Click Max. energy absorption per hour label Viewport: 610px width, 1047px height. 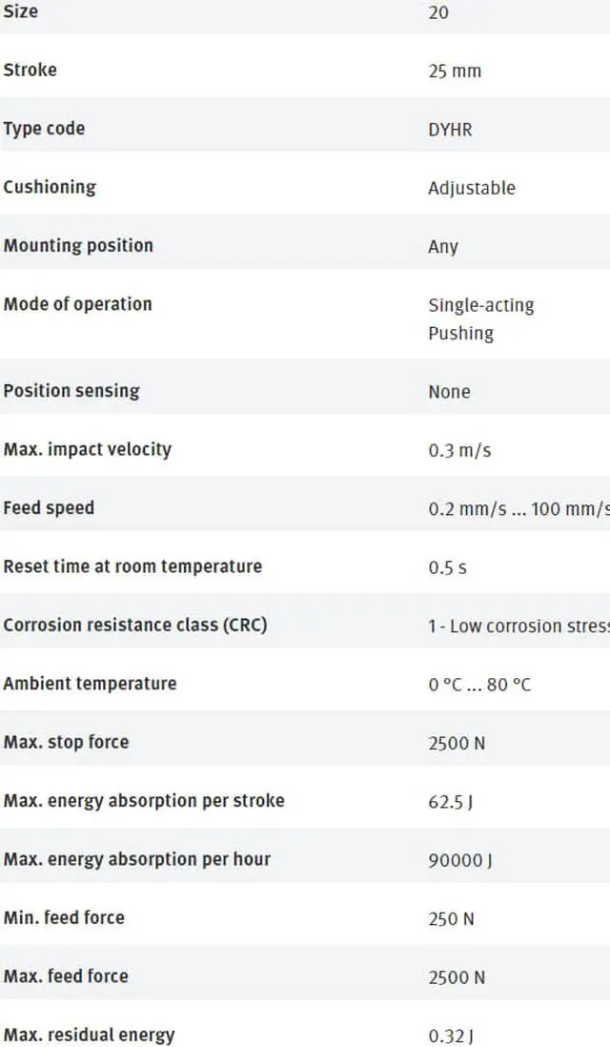[x=137, y=859]
